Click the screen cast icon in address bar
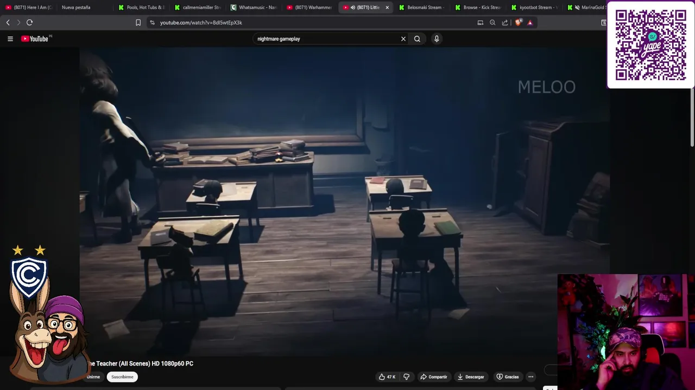This screenshot has height=390, width=695. (x=480, y=22)
